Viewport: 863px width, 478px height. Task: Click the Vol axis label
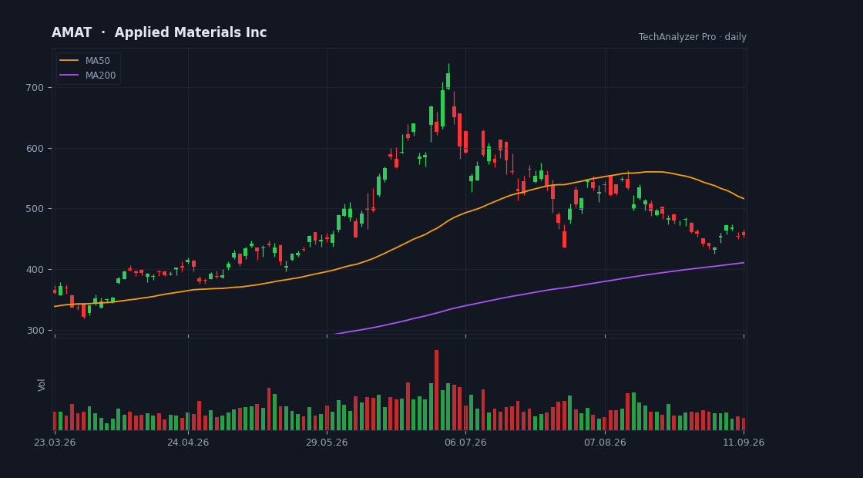pos(42,385)
